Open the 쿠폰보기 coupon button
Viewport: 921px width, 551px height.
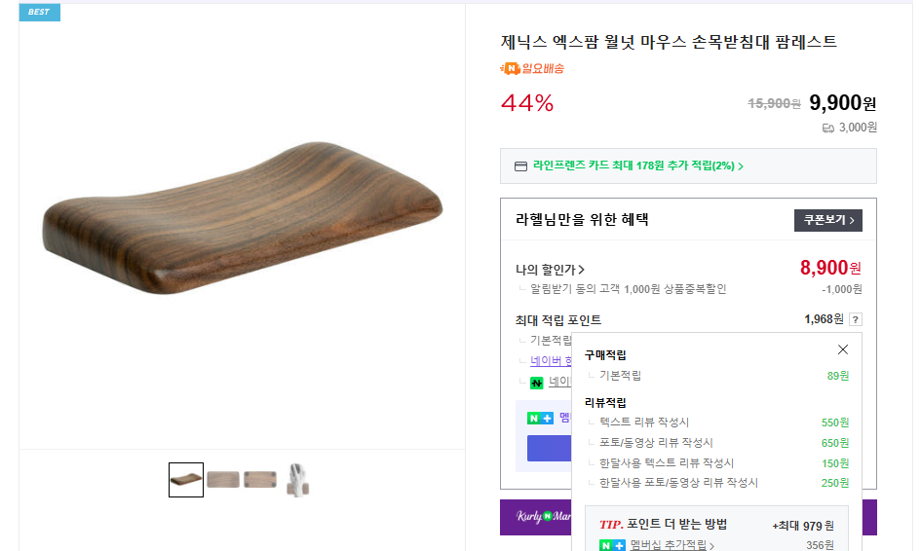point(827,220)
